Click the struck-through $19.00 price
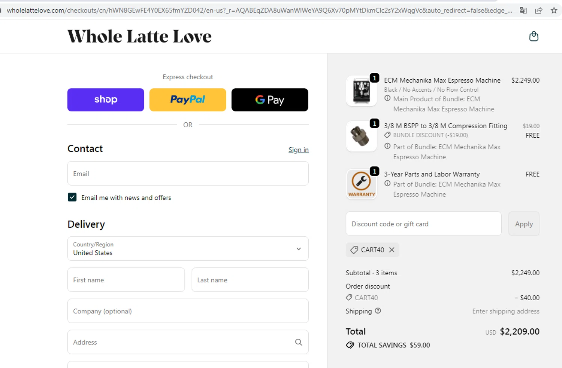Screen dimensions: 562x368 coord(531,126)
